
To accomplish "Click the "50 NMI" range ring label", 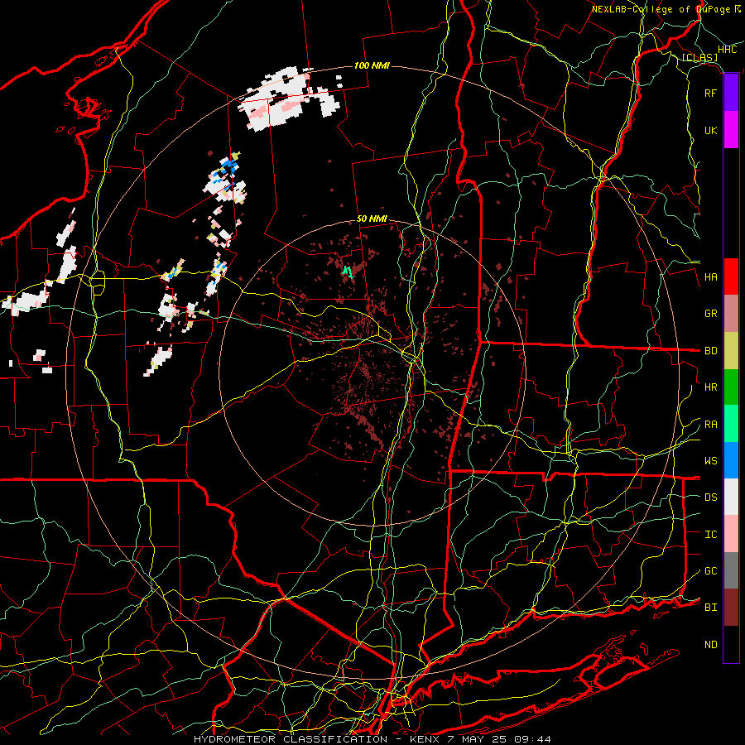I will pyautogui.click(x=372, y=219).
